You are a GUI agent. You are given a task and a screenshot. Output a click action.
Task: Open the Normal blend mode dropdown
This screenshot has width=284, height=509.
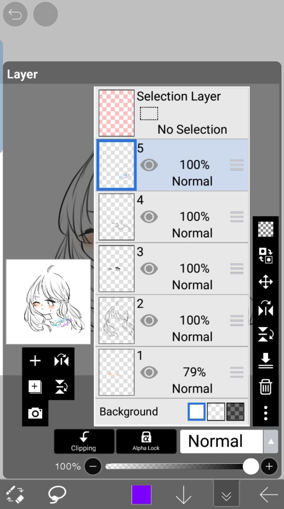click(x=221, y=441)
